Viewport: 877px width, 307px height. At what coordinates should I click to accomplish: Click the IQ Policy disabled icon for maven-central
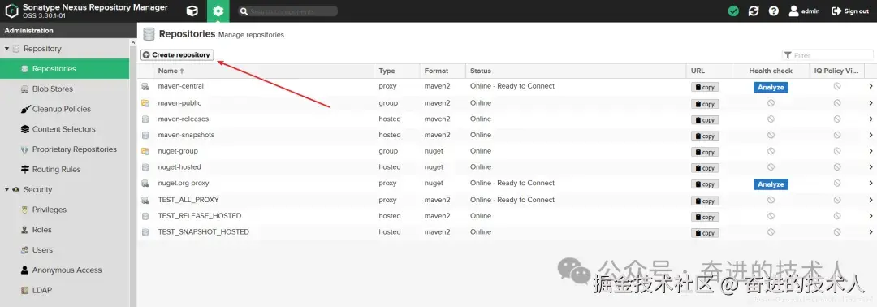point(837,86)
